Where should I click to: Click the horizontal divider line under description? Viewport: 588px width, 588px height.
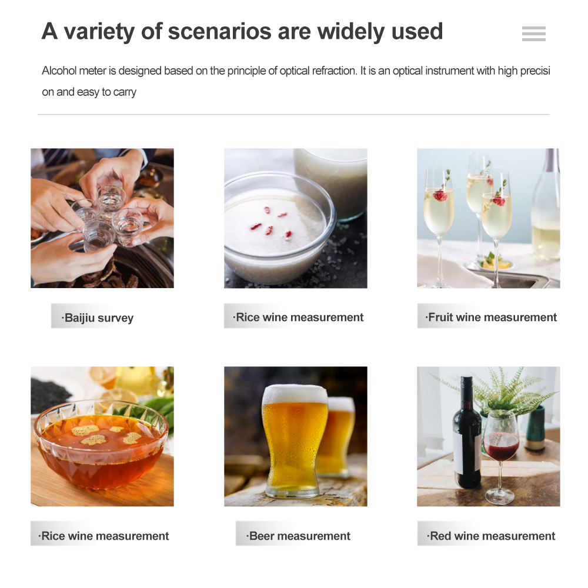pyautogui.click(x=293, y=115)
